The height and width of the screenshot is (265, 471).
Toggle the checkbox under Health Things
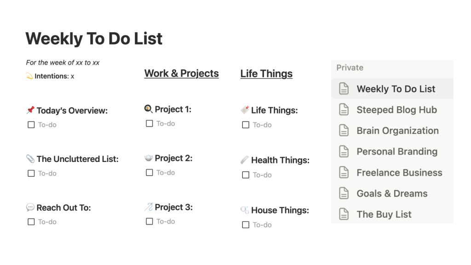pos(246,175)
